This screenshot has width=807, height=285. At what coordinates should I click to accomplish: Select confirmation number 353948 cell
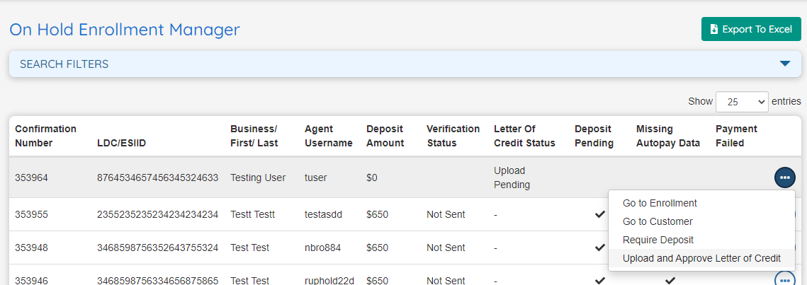click(31, 248)
